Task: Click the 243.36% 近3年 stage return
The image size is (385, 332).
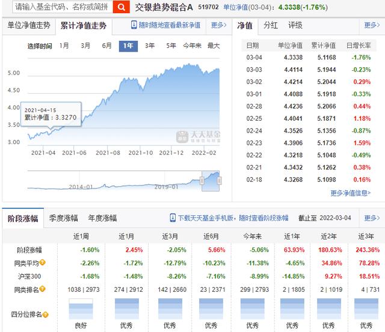Action: [x=368, y=250]
